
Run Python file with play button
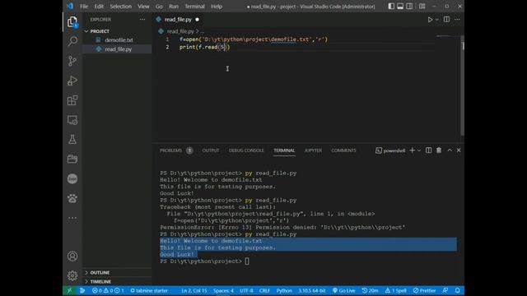pos(430,20)
